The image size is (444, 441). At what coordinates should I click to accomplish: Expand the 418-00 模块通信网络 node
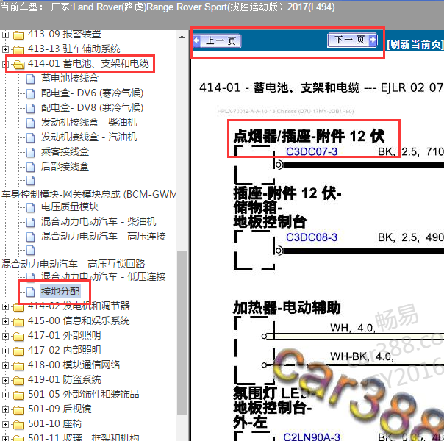coord(5,366)
